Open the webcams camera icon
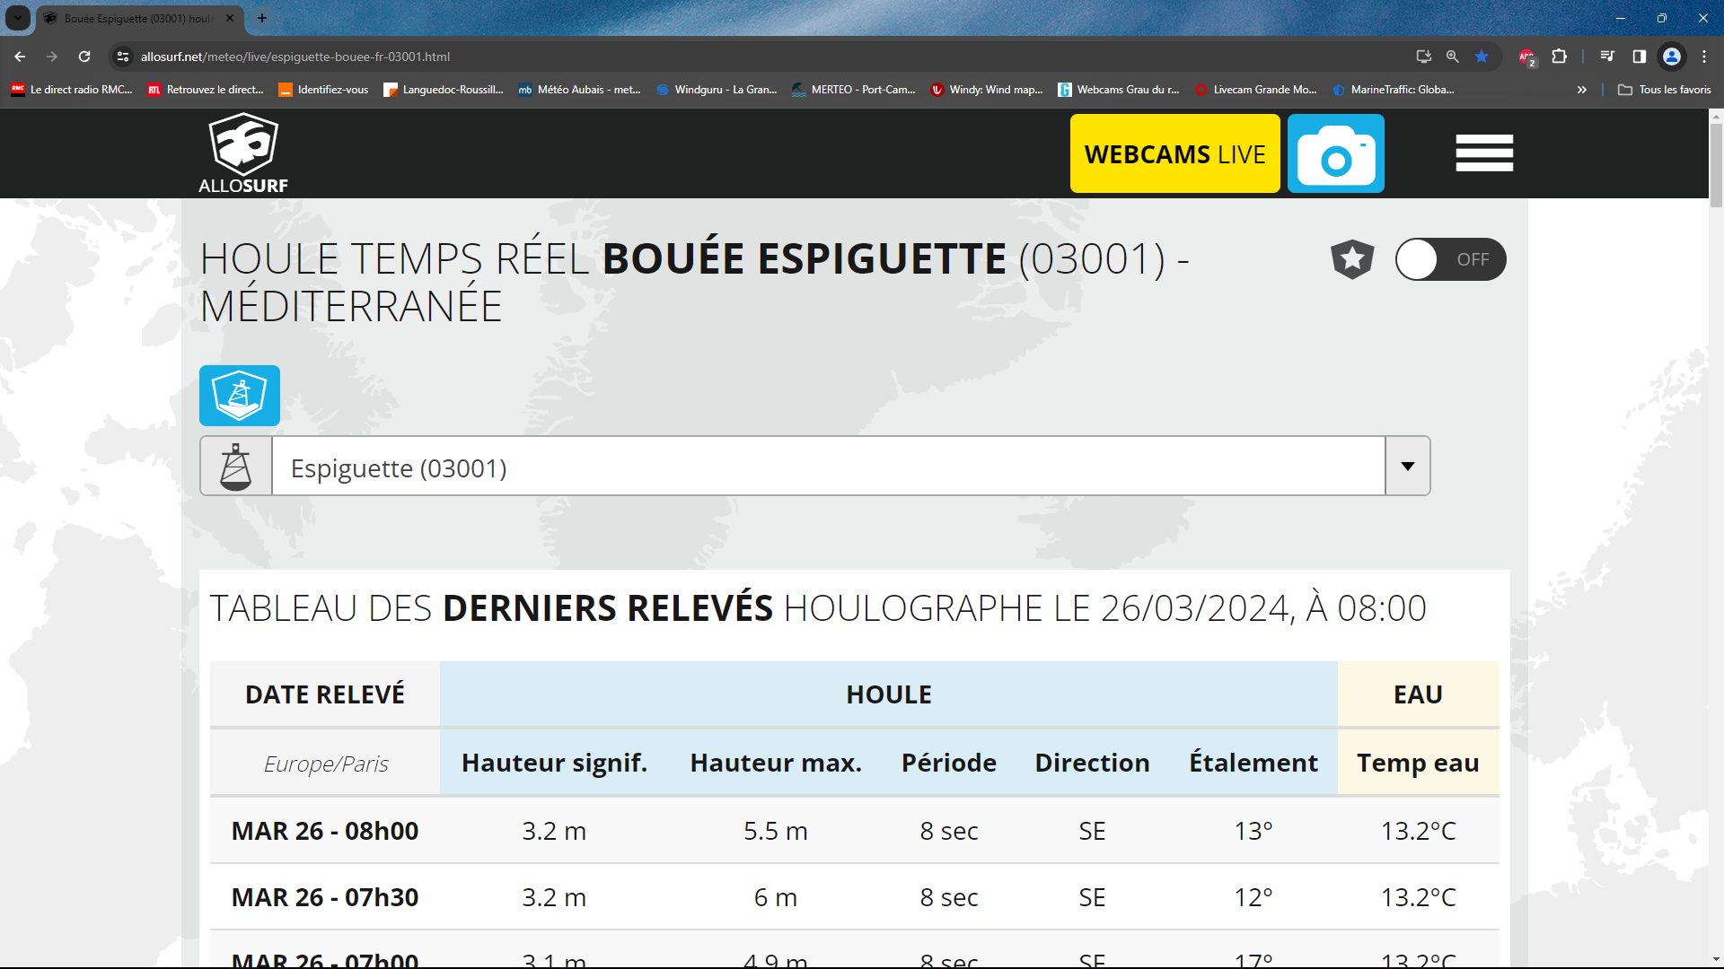Image resolution: width=1724 pixels, height=969 pixels. 1335,153
